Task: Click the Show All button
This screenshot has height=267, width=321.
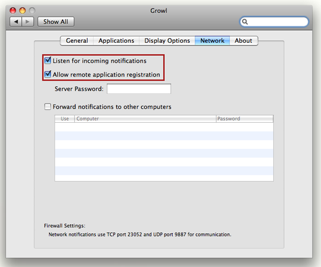Action: (56, 21)
